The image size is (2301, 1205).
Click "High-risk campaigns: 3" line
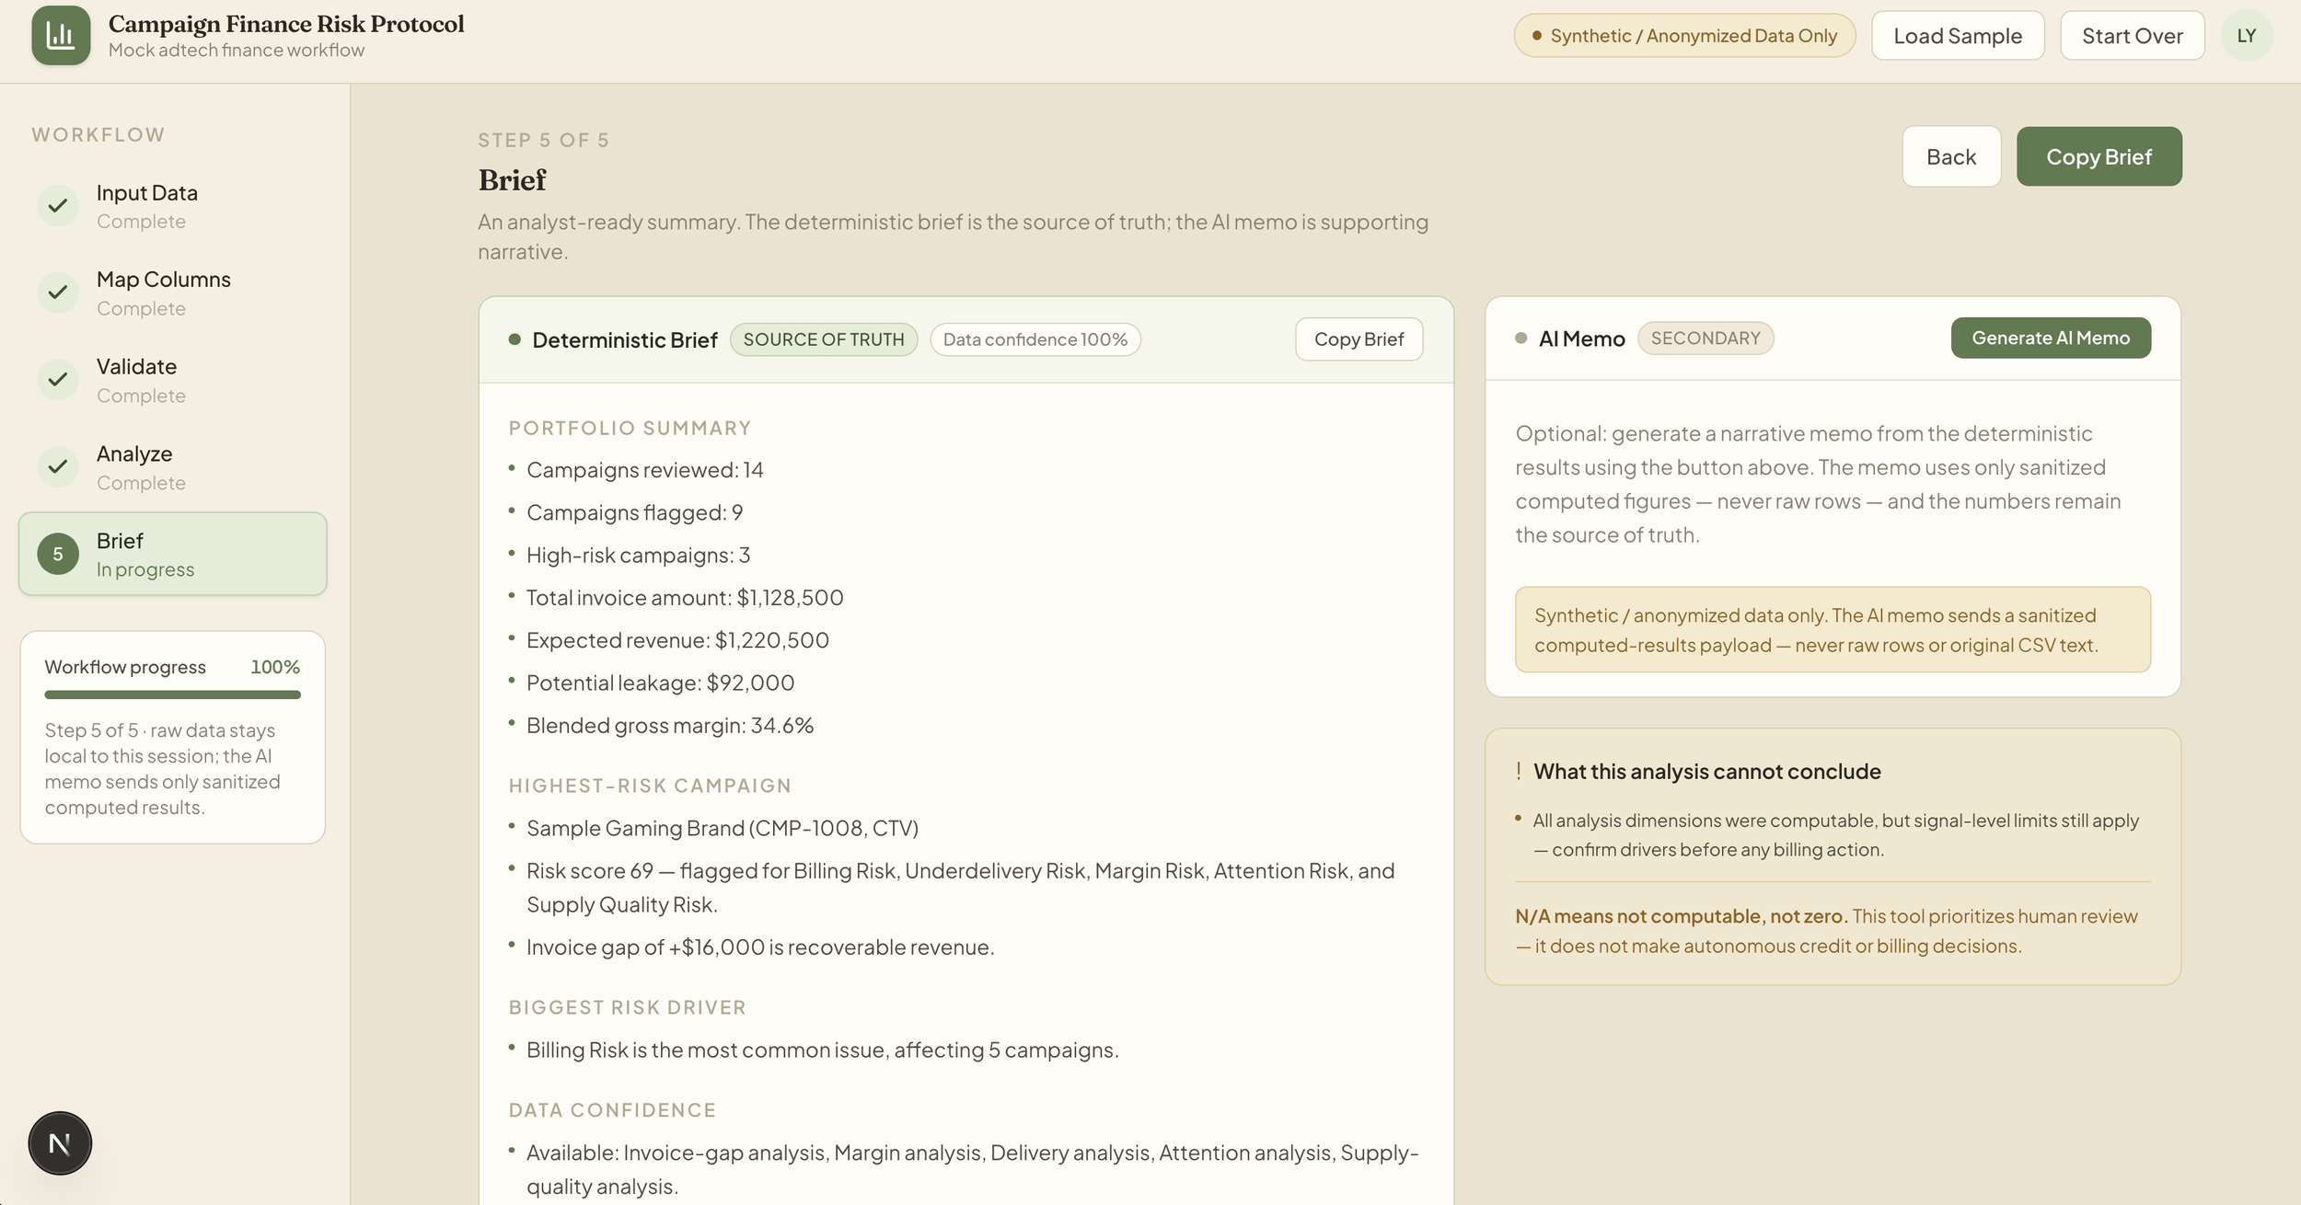pyautogui.click(x=638, y=555)
